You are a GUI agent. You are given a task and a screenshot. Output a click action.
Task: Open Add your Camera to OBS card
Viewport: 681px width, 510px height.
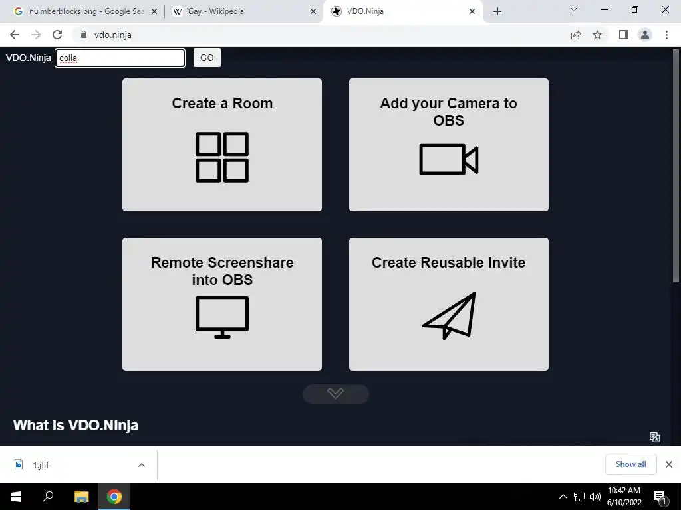coord(449,145)
